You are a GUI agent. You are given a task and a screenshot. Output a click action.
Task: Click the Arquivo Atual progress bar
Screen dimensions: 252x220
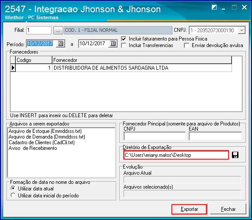182,179
